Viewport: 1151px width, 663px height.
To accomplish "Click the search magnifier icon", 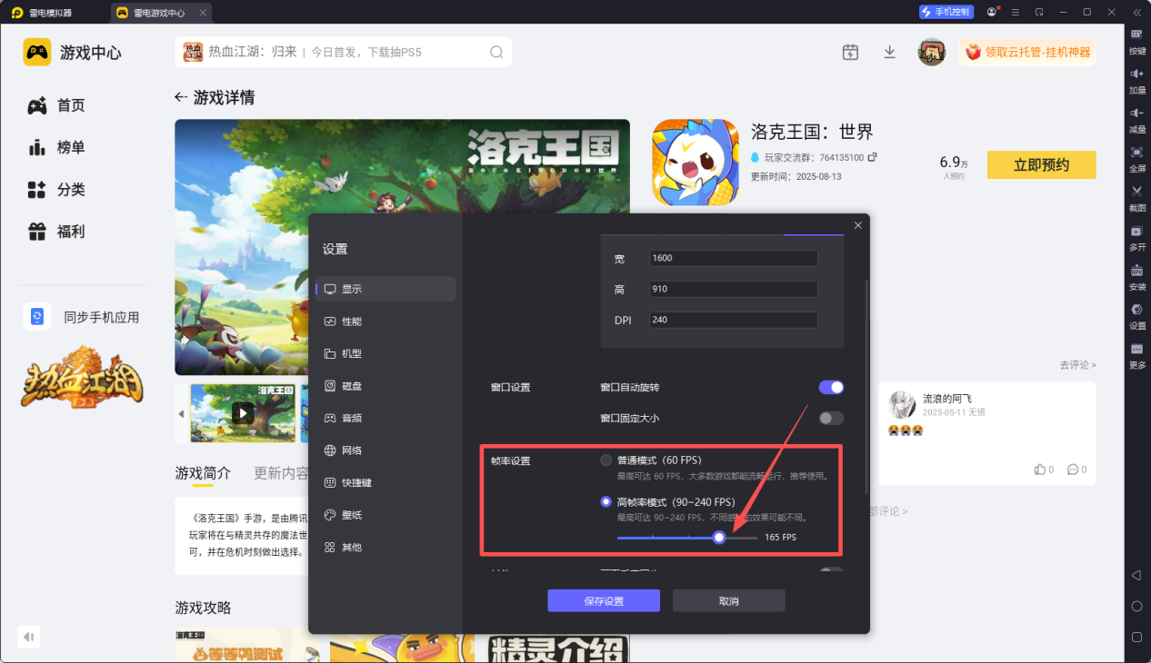I will pos(496,52).
